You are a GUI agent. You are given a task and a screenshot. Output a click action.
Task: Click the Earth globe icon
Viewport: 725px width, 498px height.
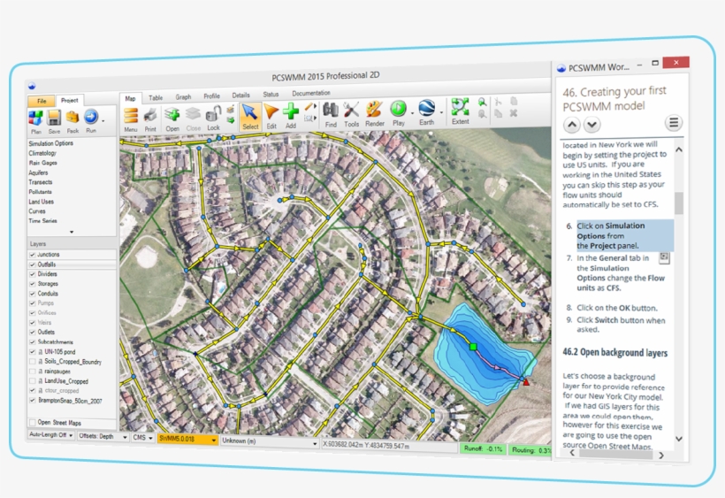click(426, 108)
